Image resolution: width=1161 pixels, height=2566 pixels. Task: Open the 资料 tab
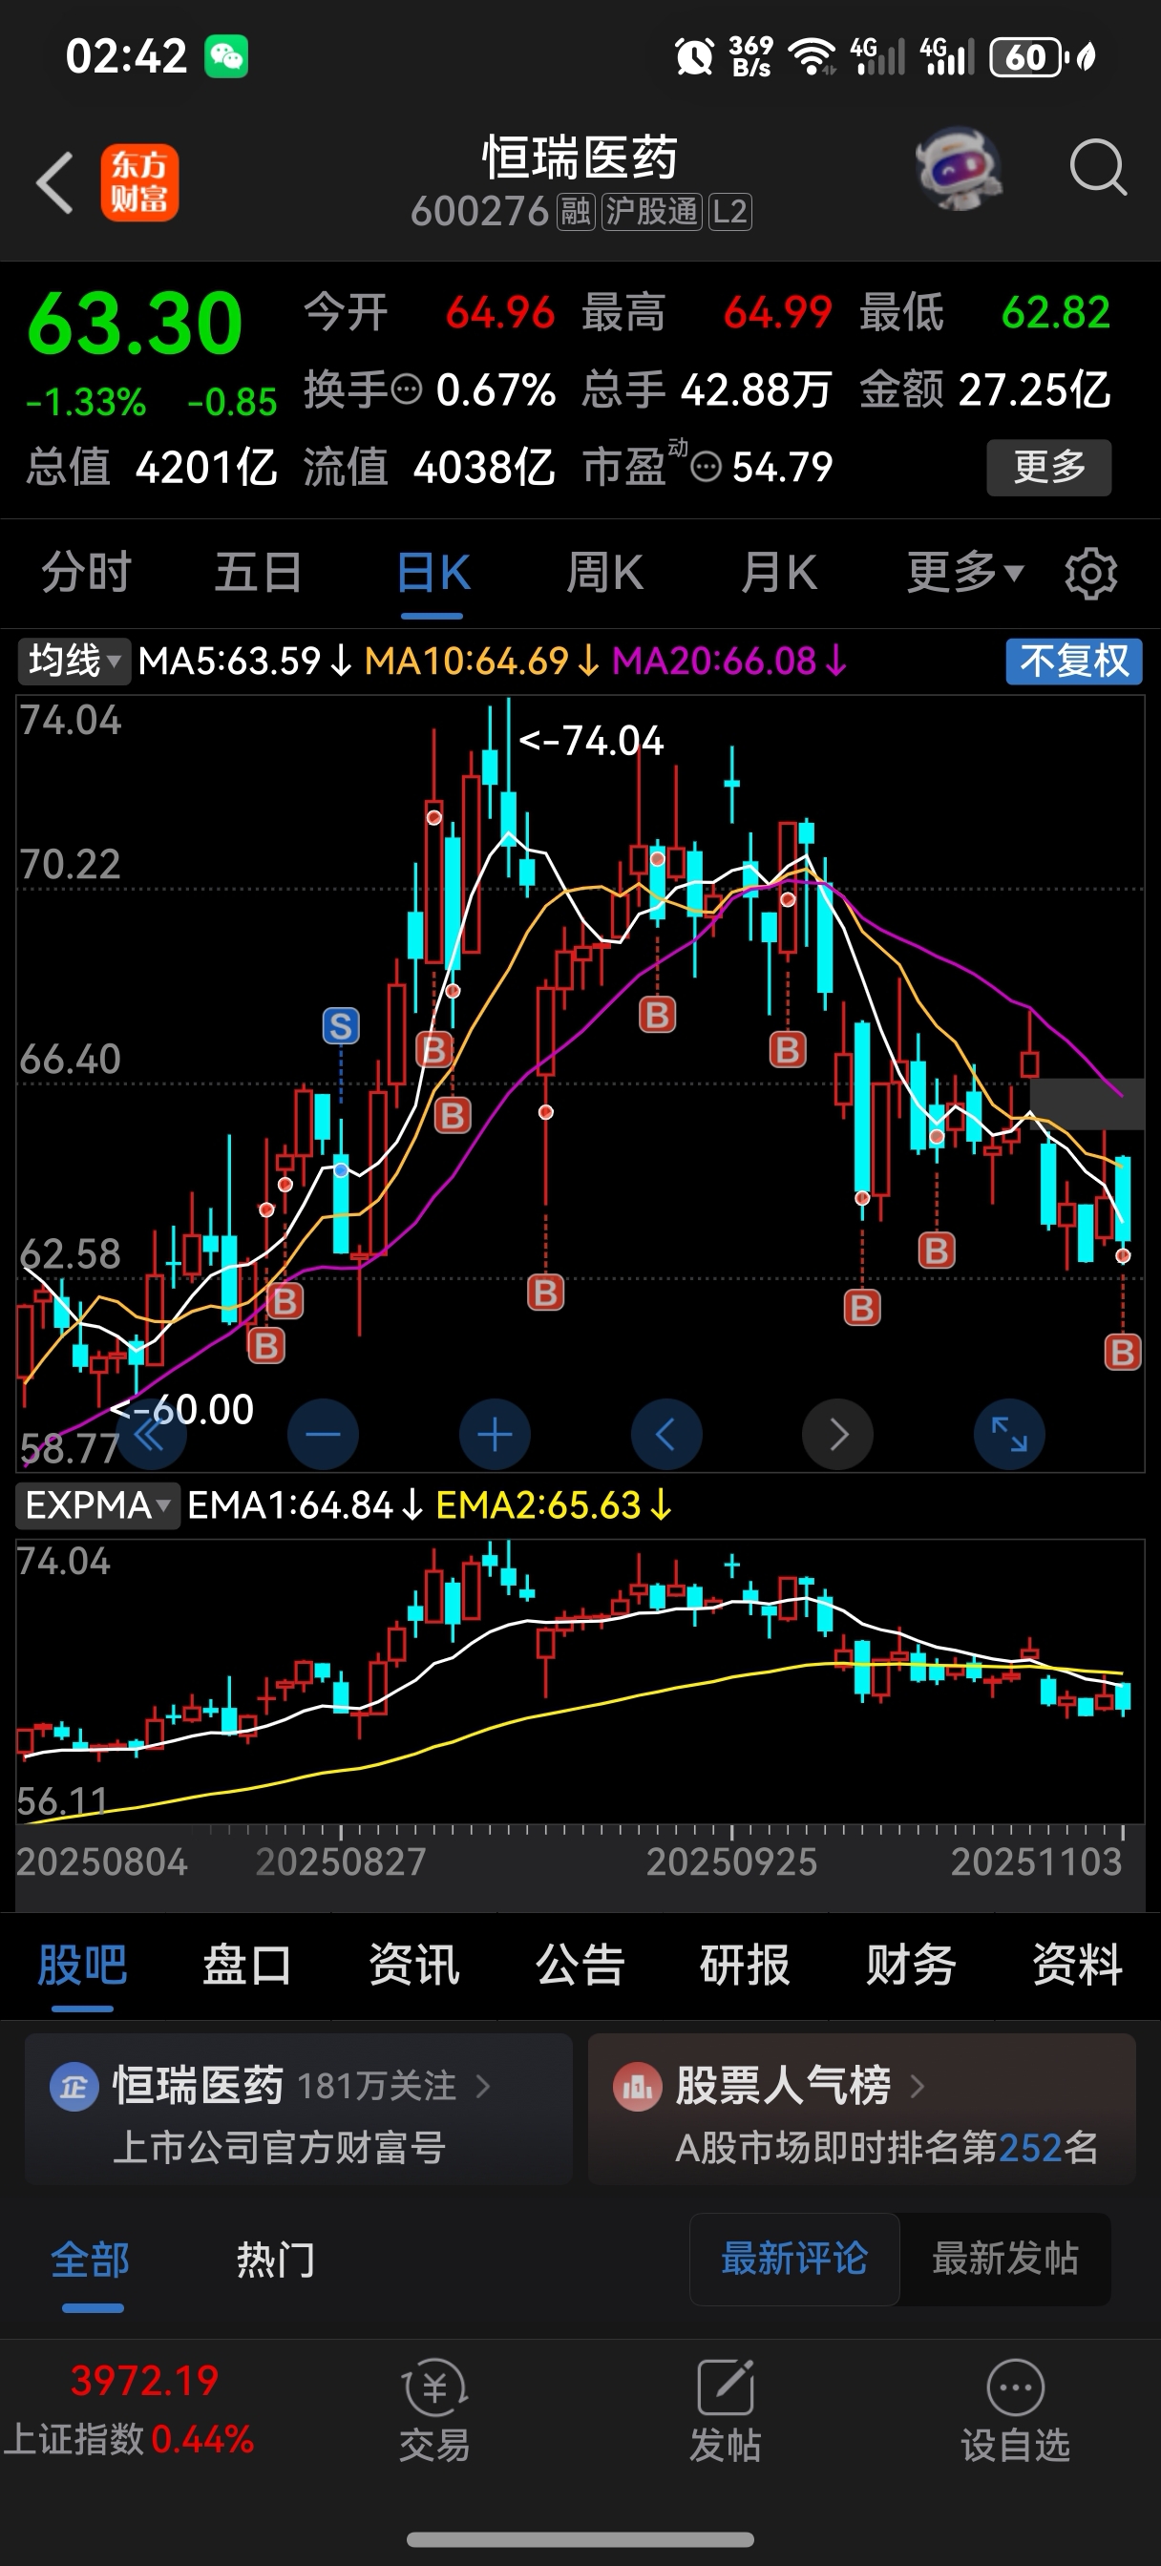(1077, 1965)
